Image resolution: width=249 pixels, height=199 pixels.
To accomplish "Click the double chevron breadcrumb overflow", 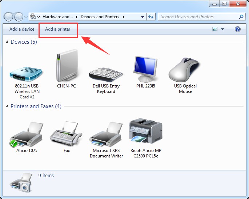I will click(39, 16).
